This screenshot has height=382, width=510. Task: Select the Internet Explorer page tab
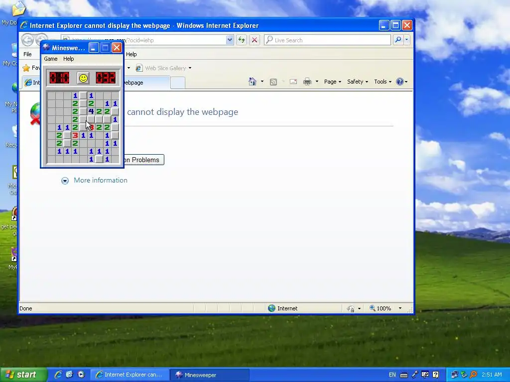(x=97, y=83)
